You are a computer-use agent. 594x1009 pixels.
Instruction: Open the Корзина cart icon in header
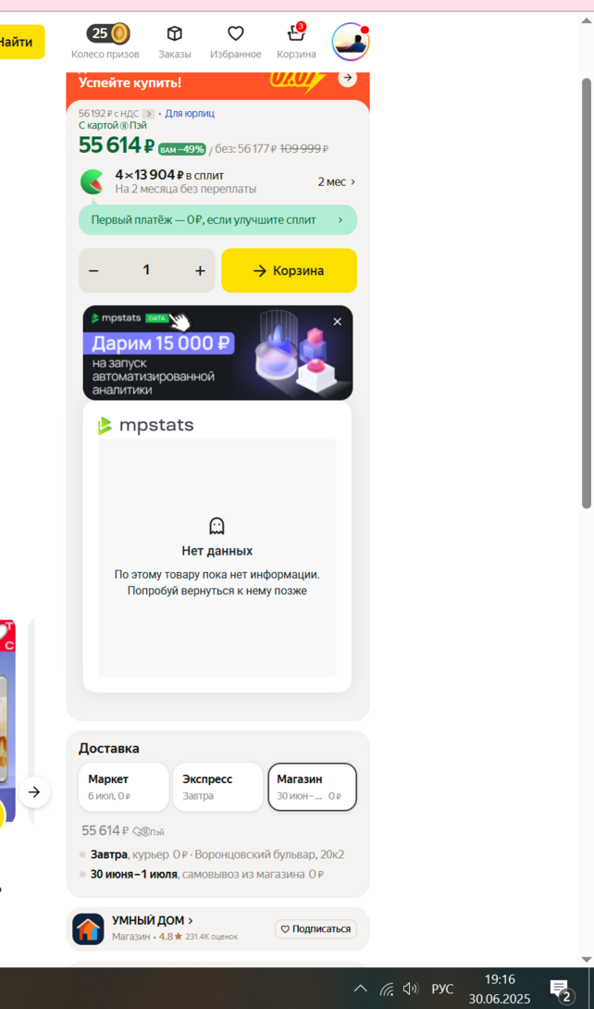296,32
